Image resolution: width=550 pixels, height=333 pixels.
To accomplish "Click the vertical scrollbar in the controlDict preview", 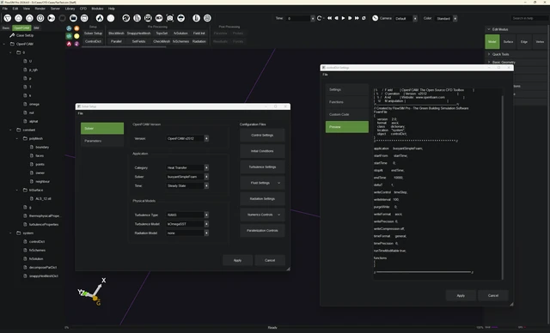I will click(502, 187).
